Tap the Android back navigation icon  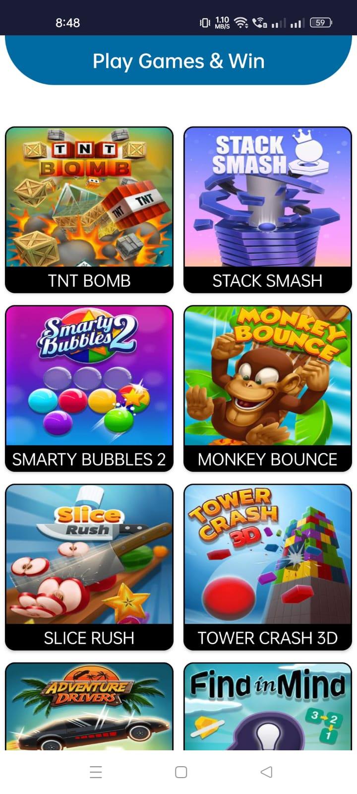click(x=266, y=772)
